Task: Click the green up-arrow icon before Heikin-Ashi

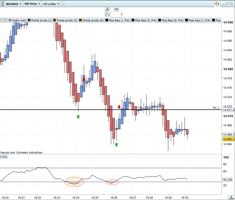Action: tap(5, 20)
